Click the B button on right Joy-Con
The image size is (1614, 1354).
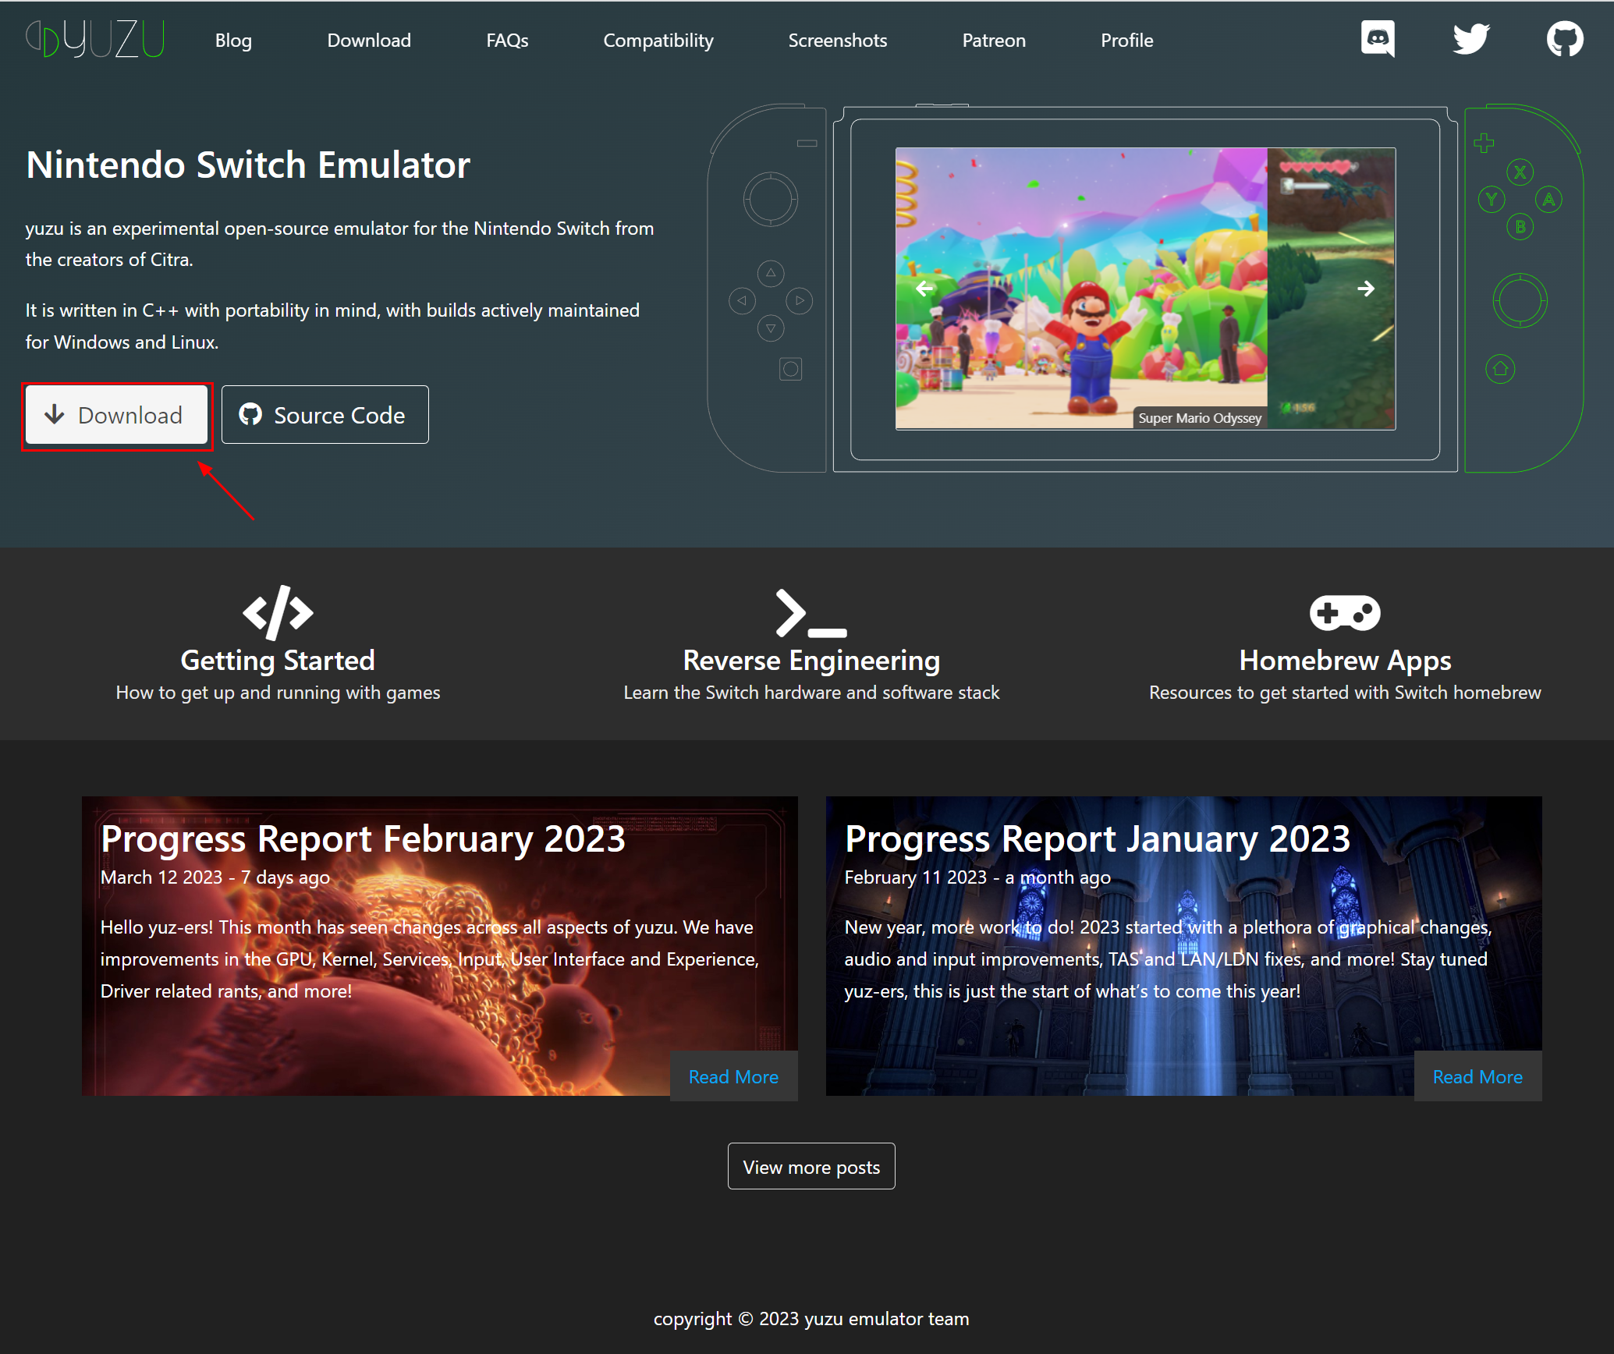point(1520,227)
